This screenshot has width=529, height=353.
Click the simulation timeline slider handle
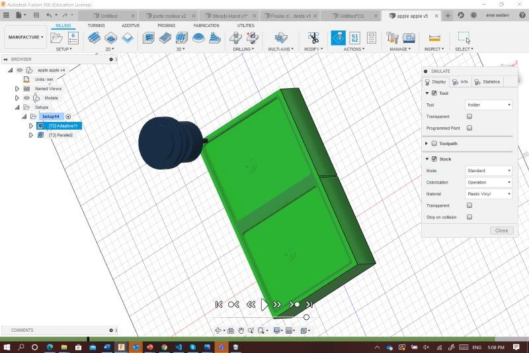(x=305, y=317)
